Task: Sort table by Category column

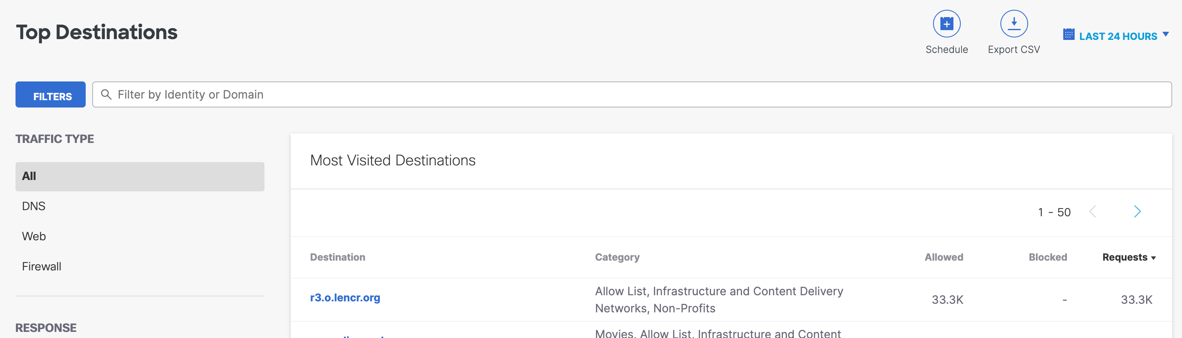Action: click(x=617, y=257)
